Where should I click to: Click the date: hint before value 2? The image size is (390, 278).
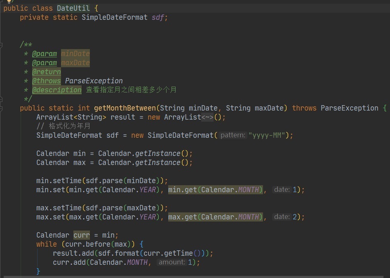click(282, 217)
